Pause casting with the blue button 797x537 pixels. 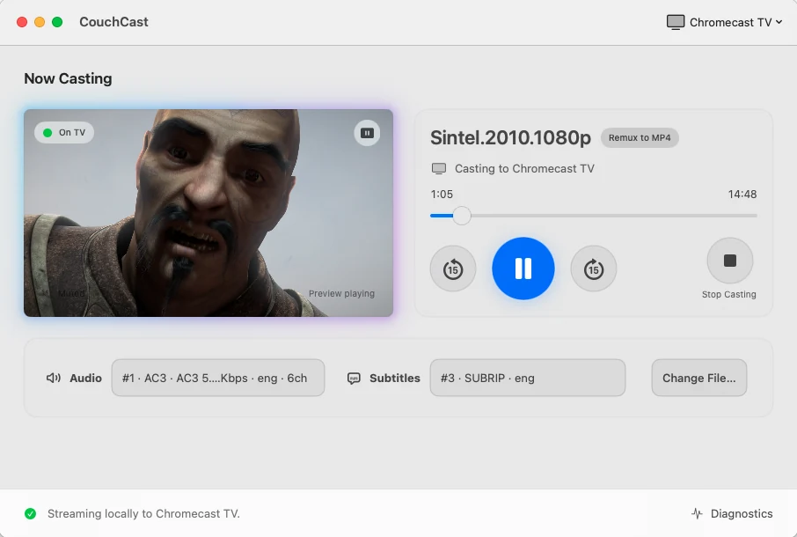523,268
